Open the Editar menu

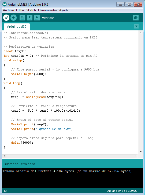tap(20, 10)
